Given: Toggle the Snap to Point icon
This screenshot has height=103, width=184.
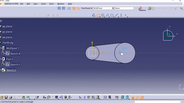Looking at the screenshot, I should pos(64,8).
